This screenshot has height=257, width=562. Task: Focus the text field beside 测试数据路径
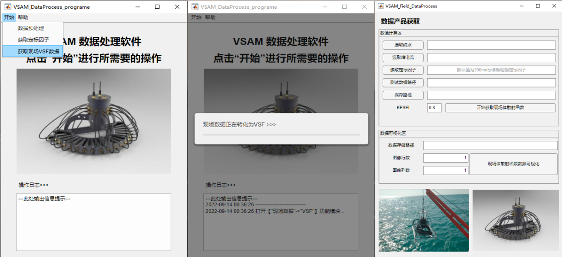(491, 82)
